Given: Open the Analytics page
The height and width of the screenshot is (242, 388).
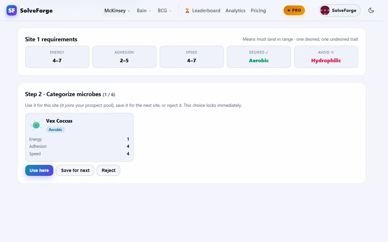Looking at the screenshot, I should coord(235,11).
